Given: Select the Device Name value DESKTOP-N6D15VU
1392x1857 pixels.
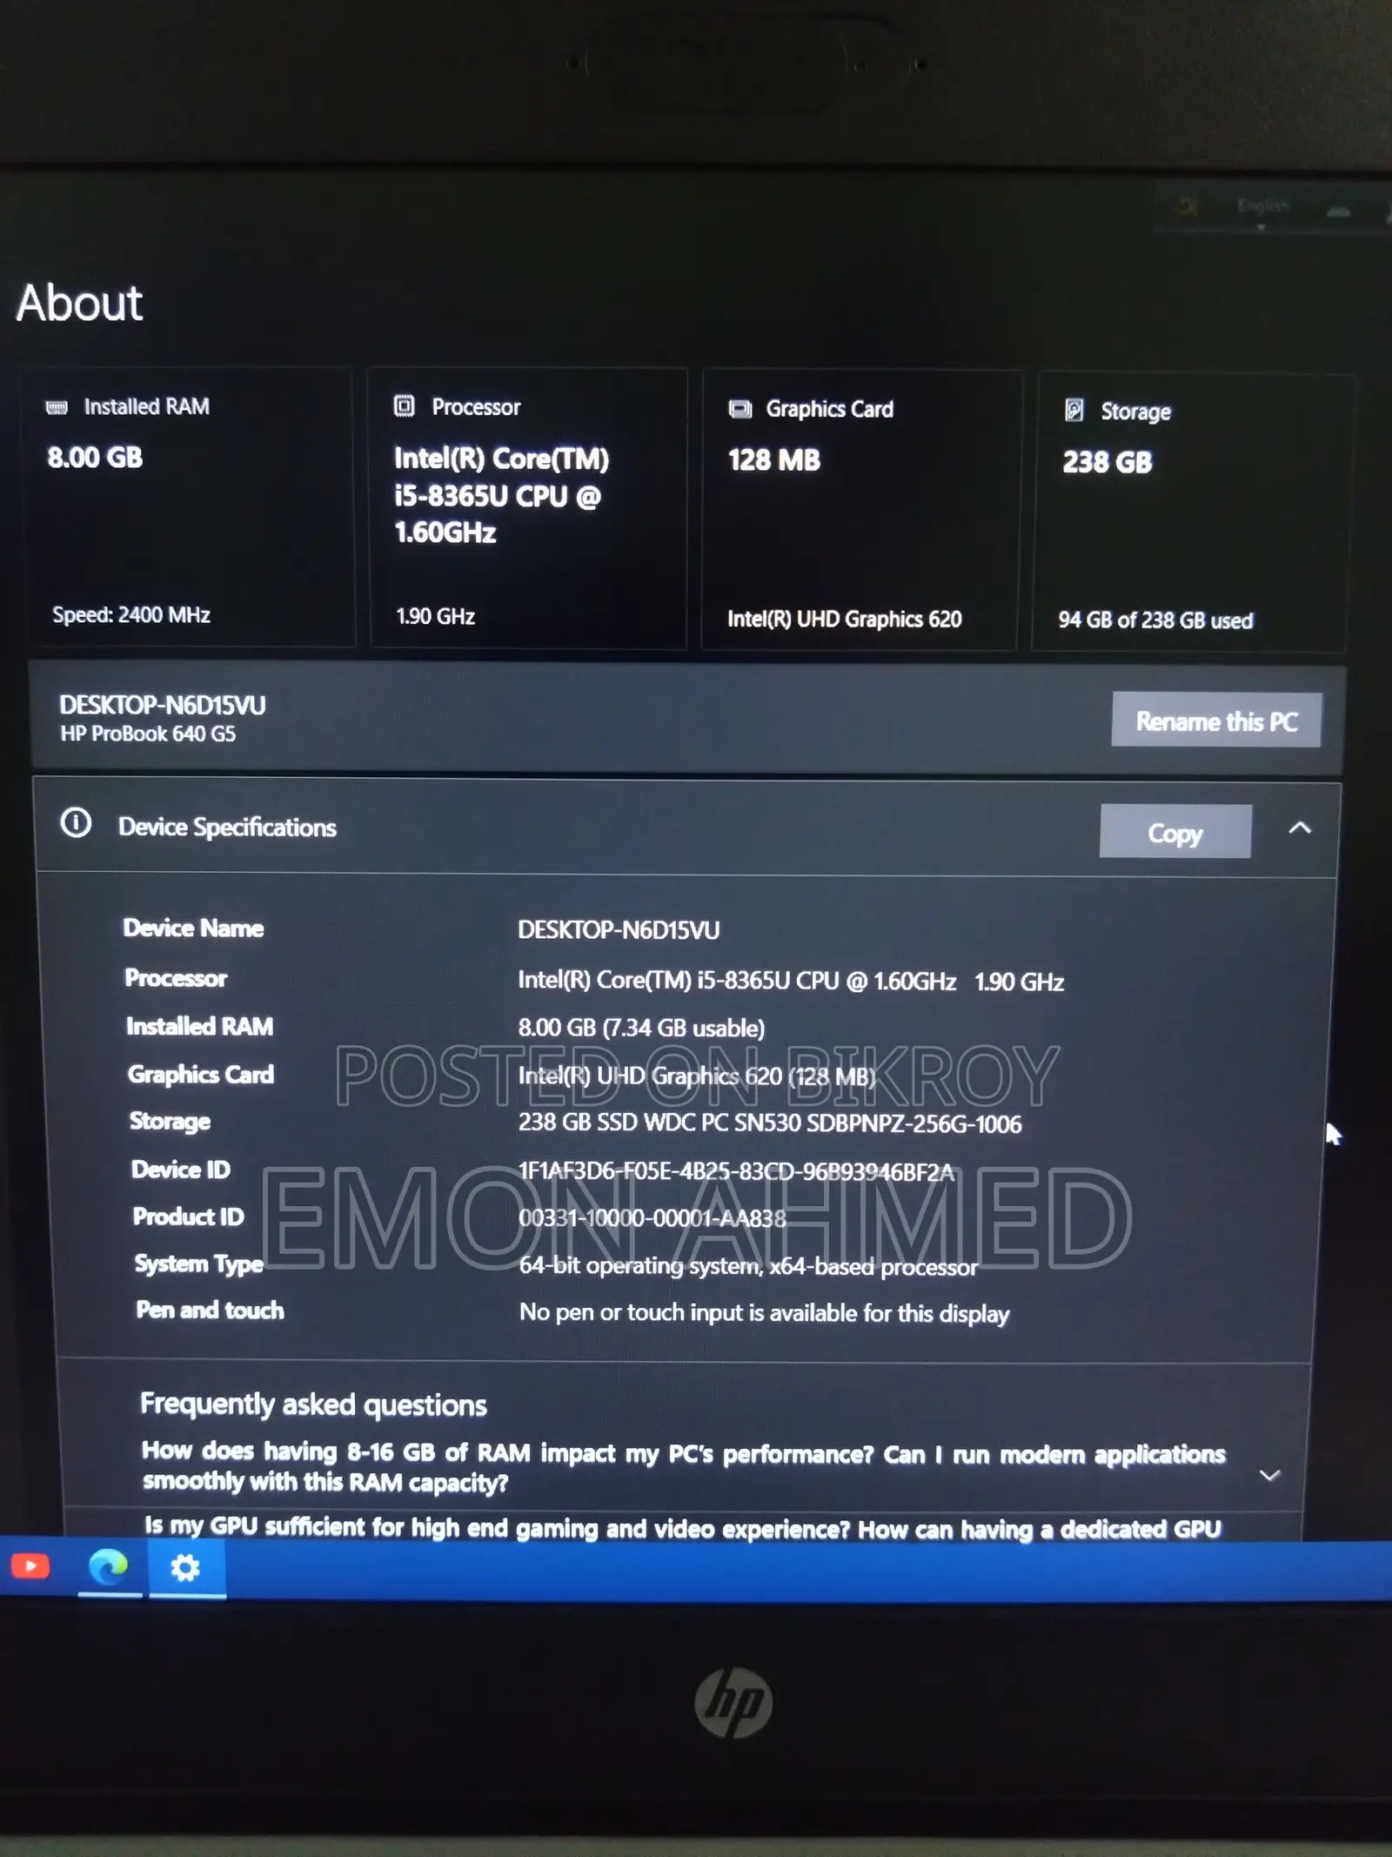Looking at the screenshot, I should coord(619,930).
